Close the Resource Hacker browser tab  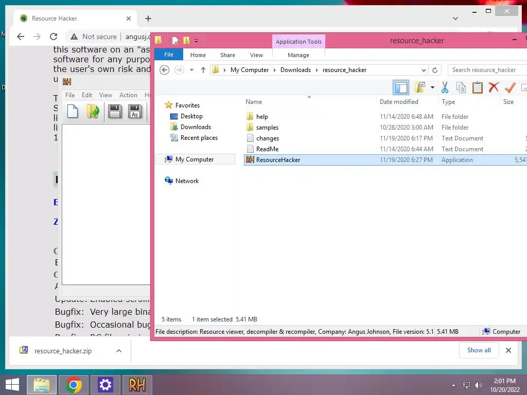[x=128, y=19]
